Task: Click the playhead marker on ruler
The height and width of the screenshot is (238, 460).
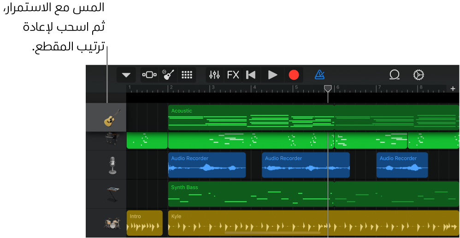Action: 328,89
